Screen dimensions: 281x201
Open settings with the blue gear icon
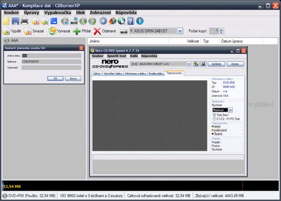pos(103,21)
